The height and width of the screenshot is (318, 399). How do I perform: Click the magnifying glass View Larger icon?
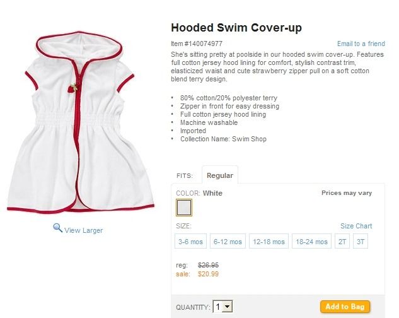coord(58,228)
